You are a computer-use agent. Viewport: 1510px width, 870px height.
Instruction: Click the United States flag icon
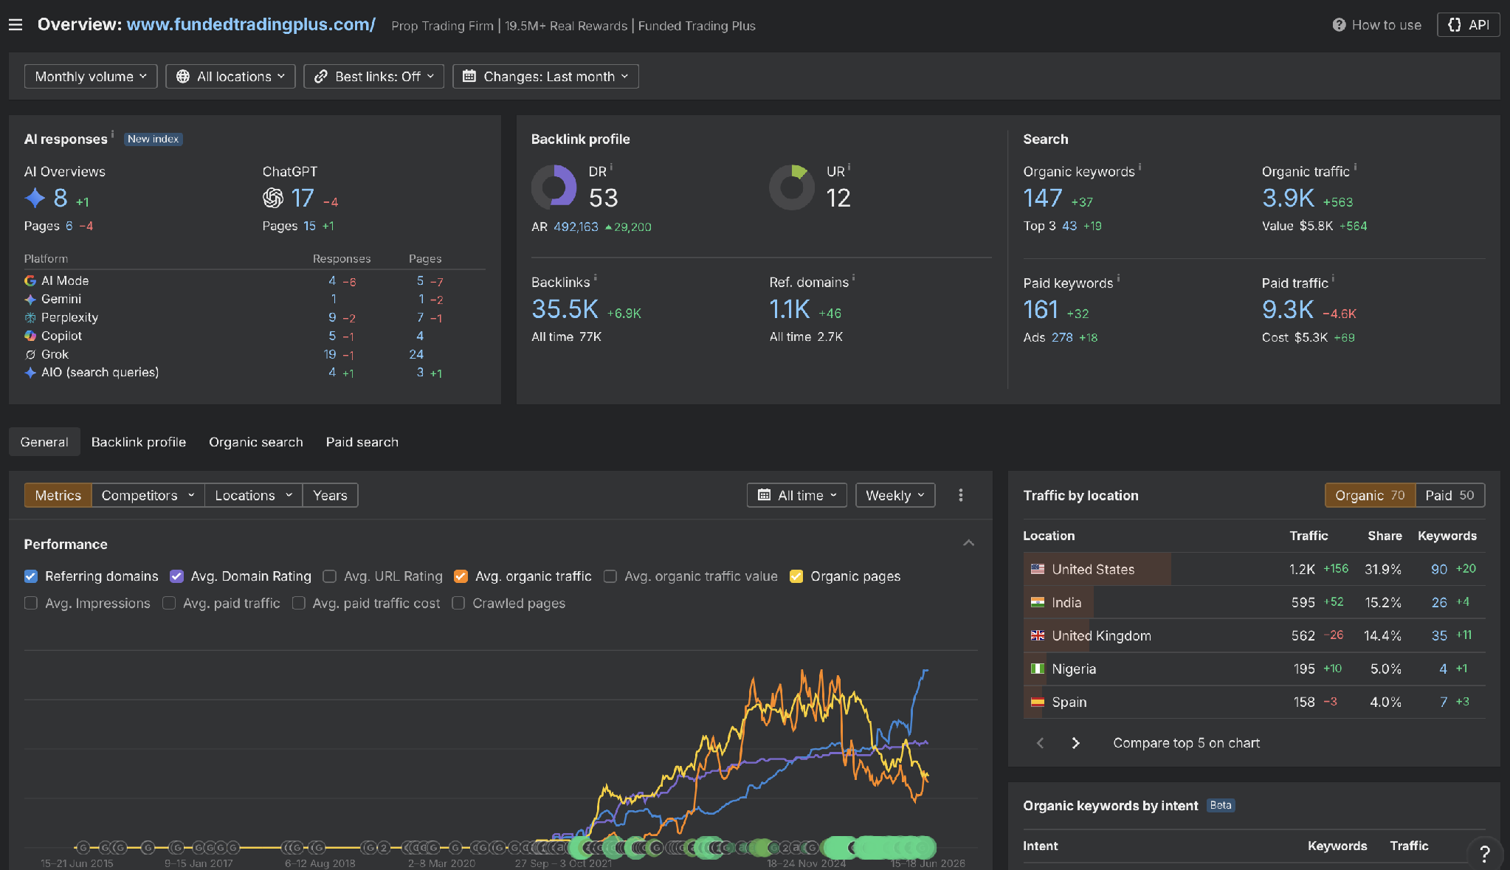pyautogui.click(x=1038, y=569)
